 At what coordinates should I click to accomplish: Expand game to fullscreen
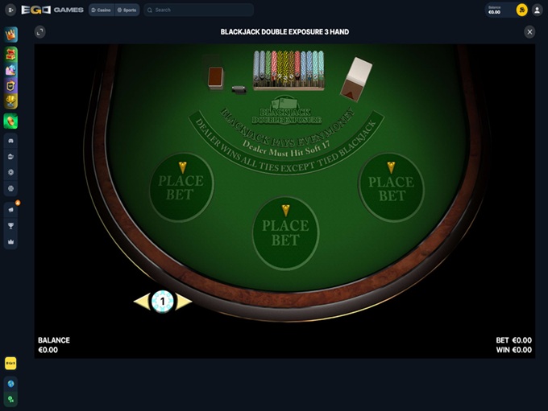click(x=39, y=32)
